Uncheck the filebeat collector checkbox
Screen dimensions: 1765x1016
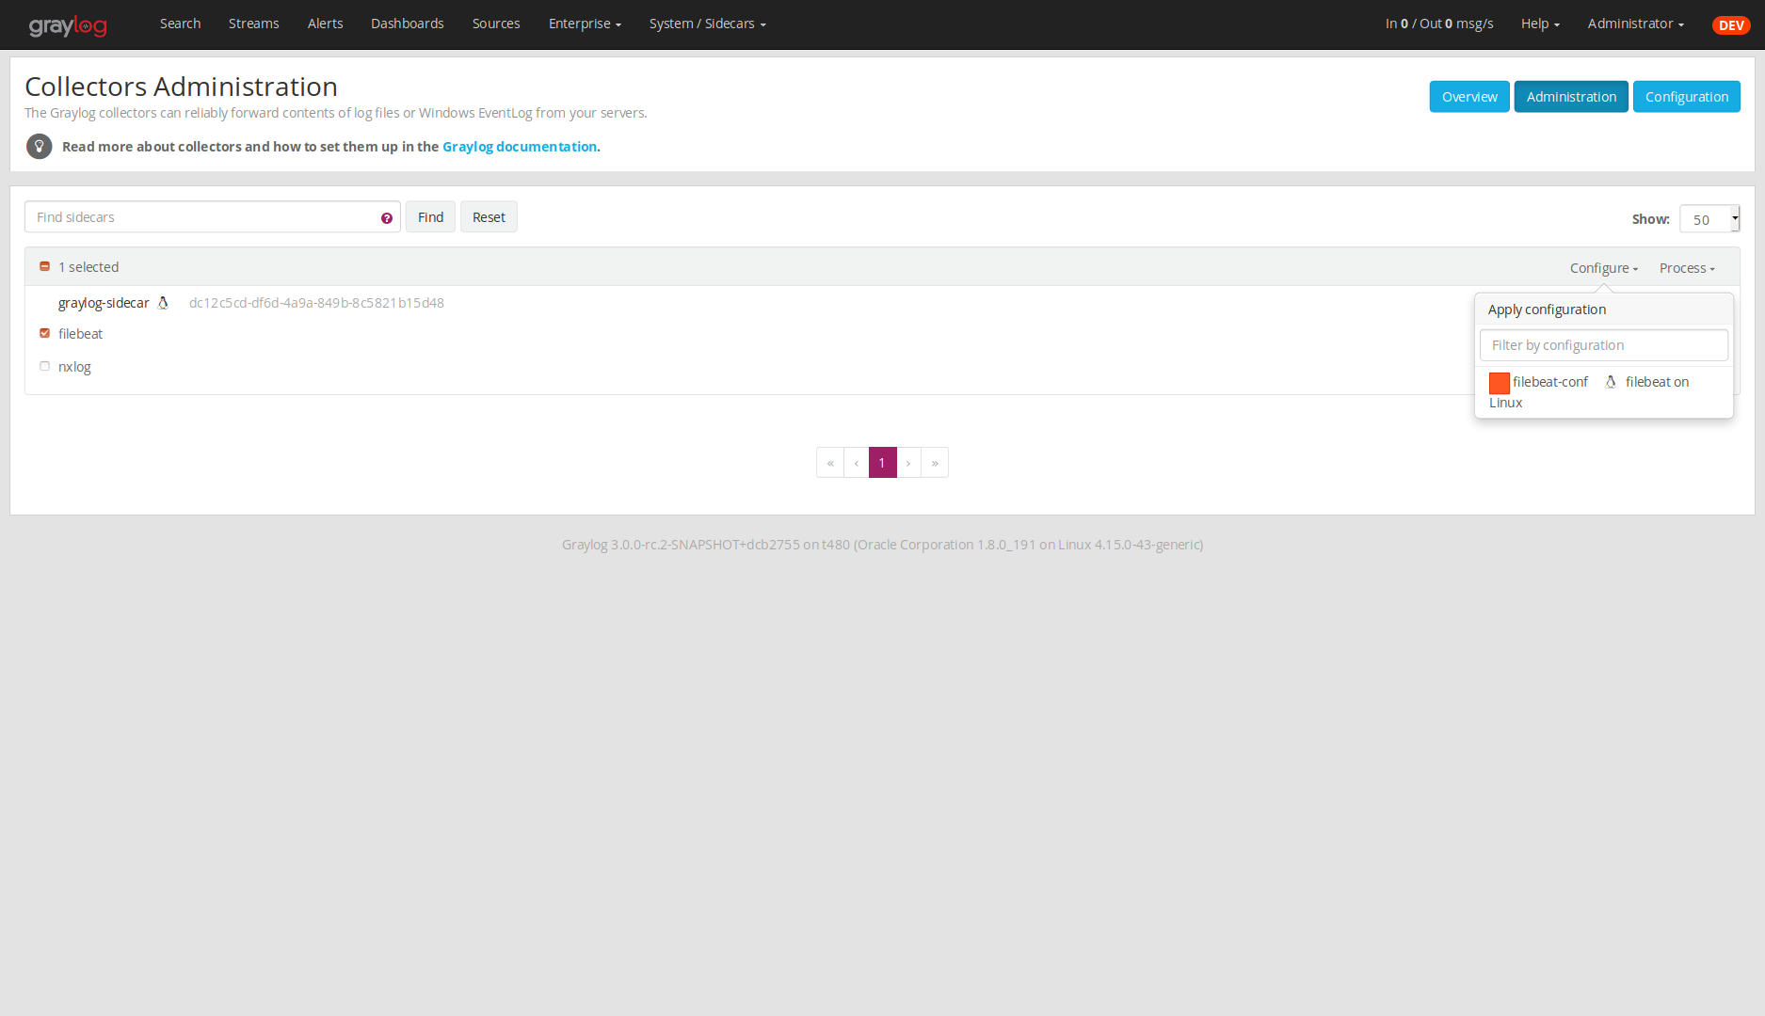(44, 333)
